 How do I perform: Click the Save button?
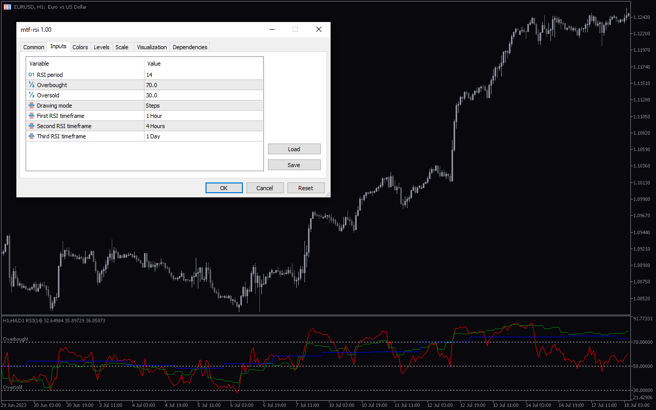[294, 165]
